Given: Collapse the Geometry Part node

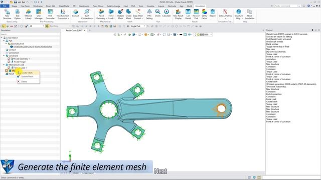Looking at the screenshot, I should pos(6,43).
